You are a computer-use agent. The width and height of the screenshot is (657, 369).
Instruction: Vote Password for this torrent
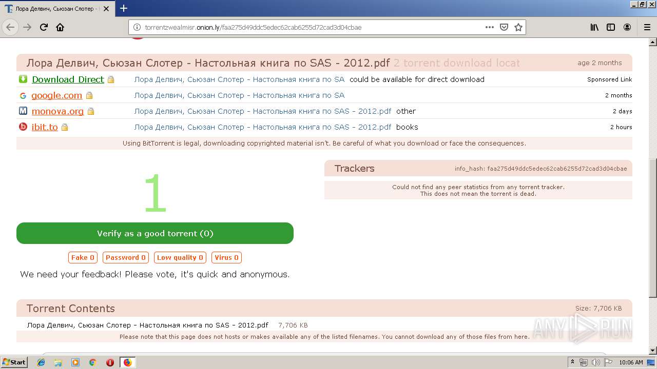[126, 257]
